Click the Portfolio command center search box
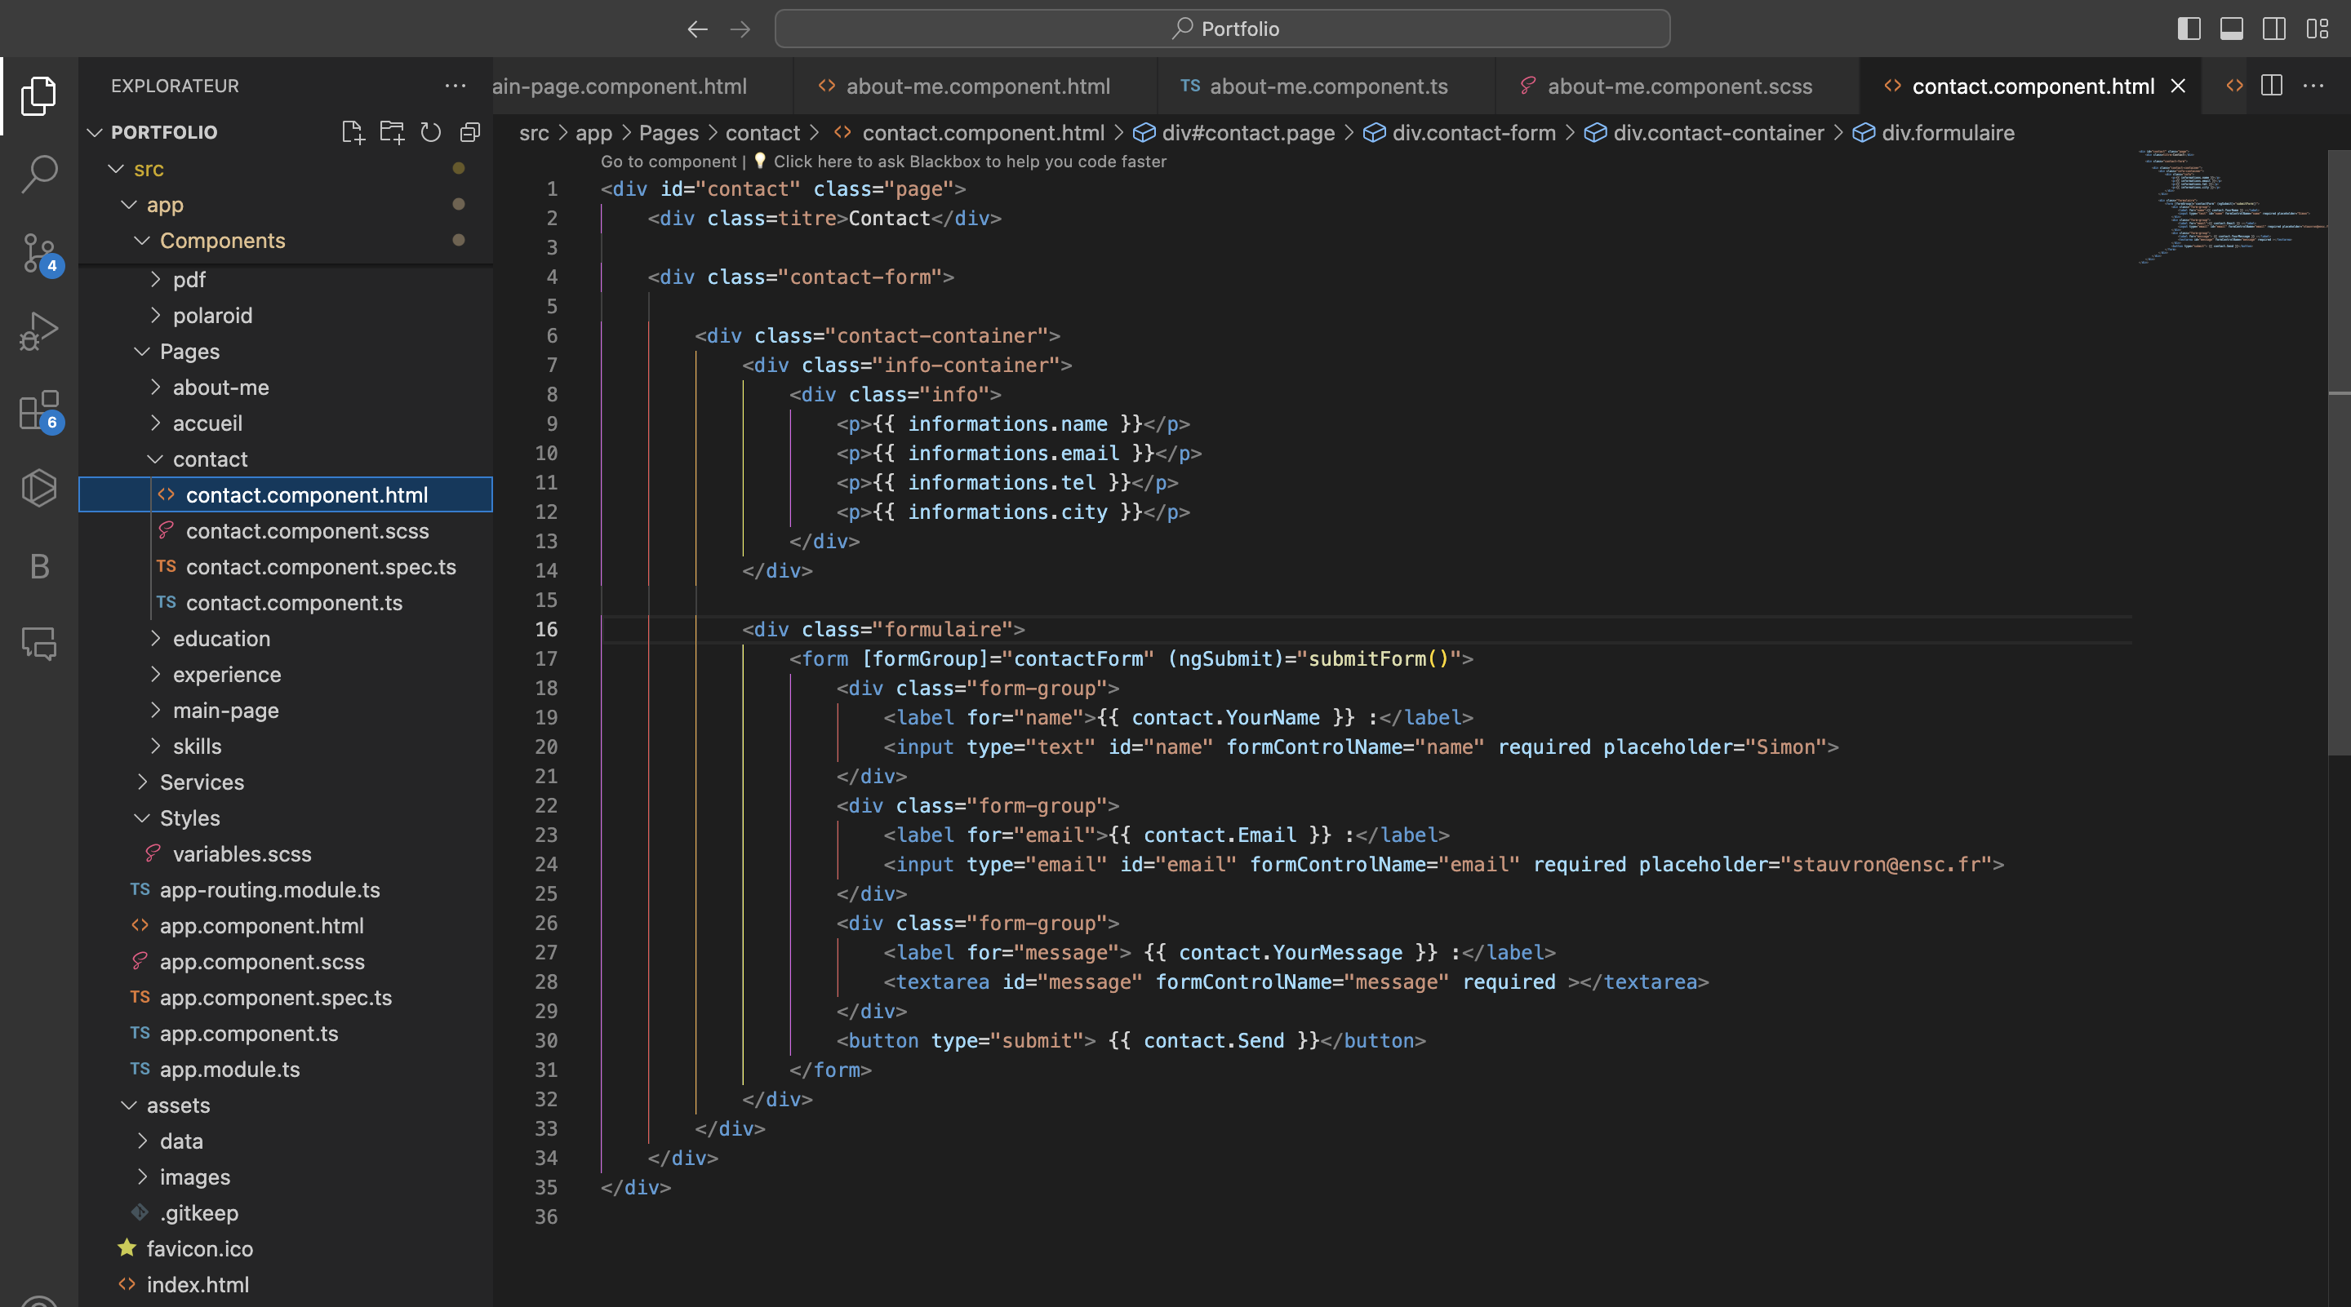2351x1307 pixels. pyautogui.click(x=1222, y=29)
